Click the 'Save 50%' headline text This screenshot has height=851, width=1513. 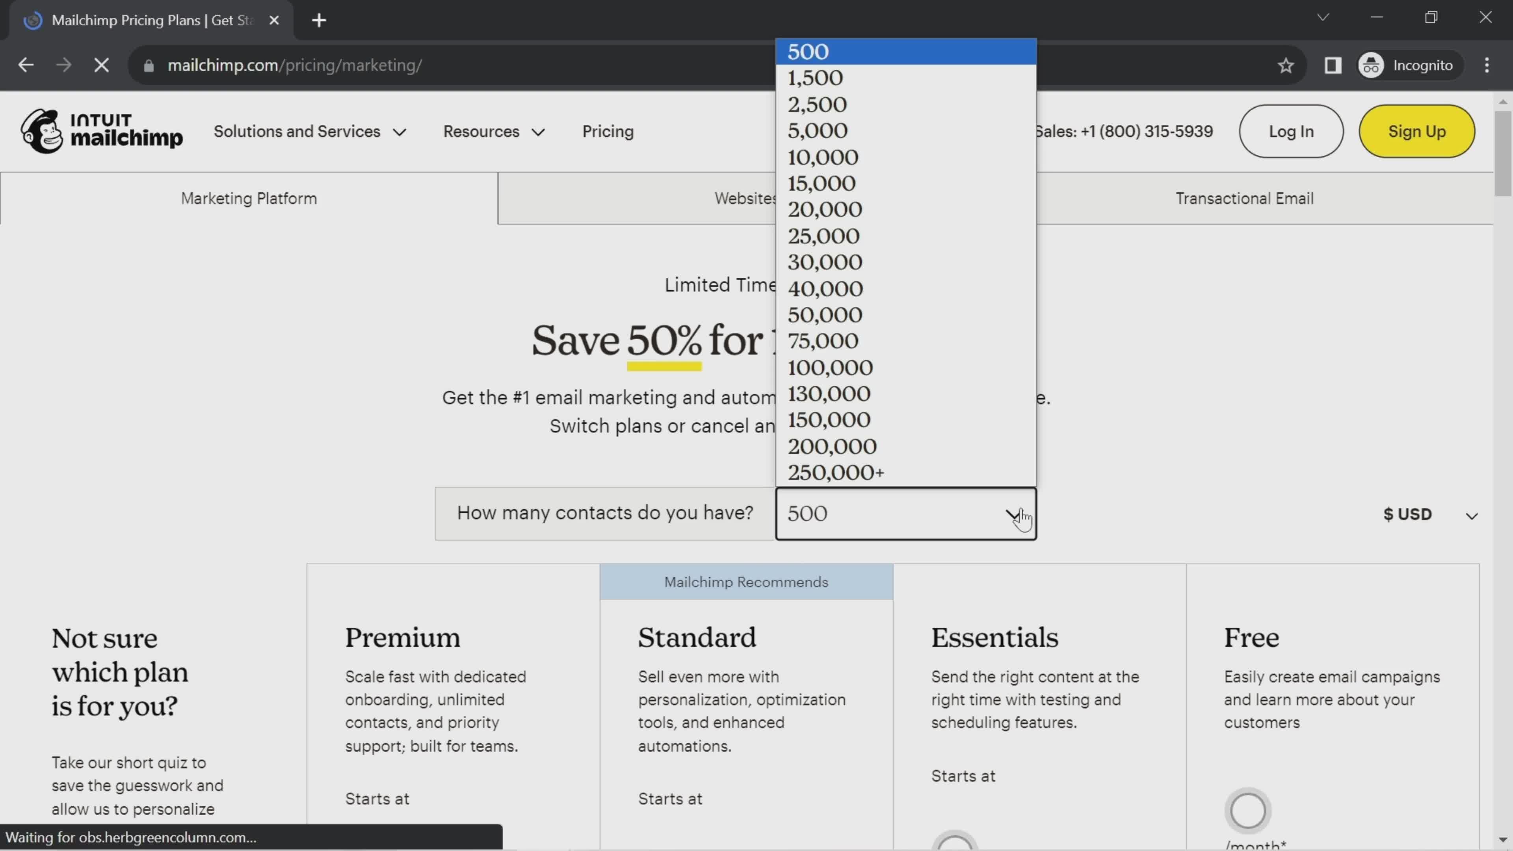[617, 341]
